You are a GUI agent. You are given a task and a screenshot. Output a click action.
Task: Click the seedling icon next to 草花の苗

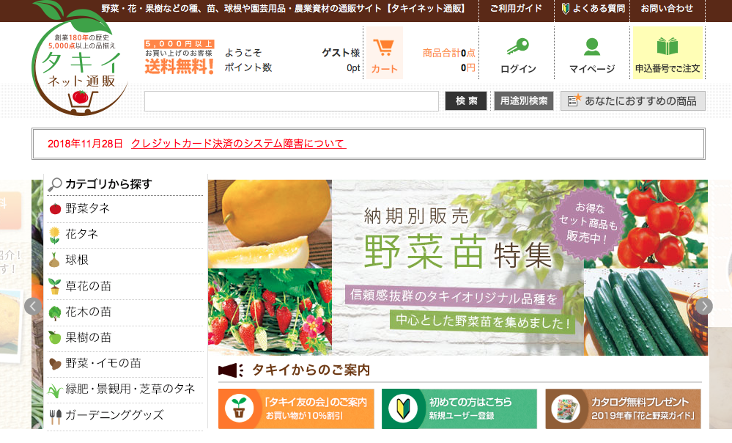[55, 286]
